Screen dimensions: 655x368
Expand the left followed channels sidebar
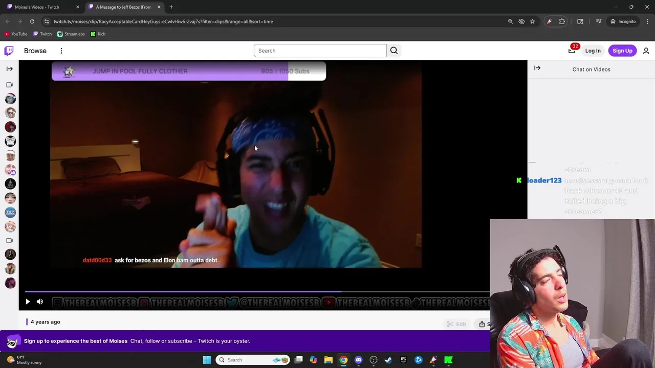pyautogui.click(x=9, y=68)
